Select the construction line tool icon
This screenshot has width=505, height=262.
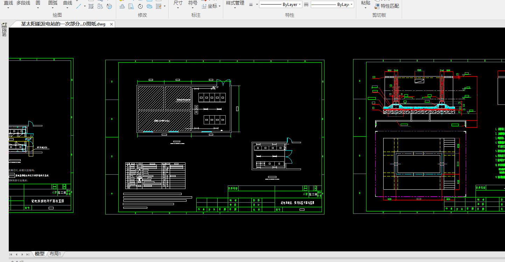(79, 6)
